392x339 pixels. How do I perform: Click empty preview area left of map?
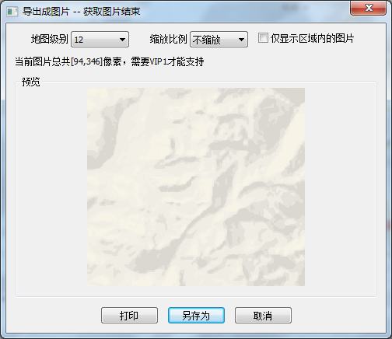point(51,187)
